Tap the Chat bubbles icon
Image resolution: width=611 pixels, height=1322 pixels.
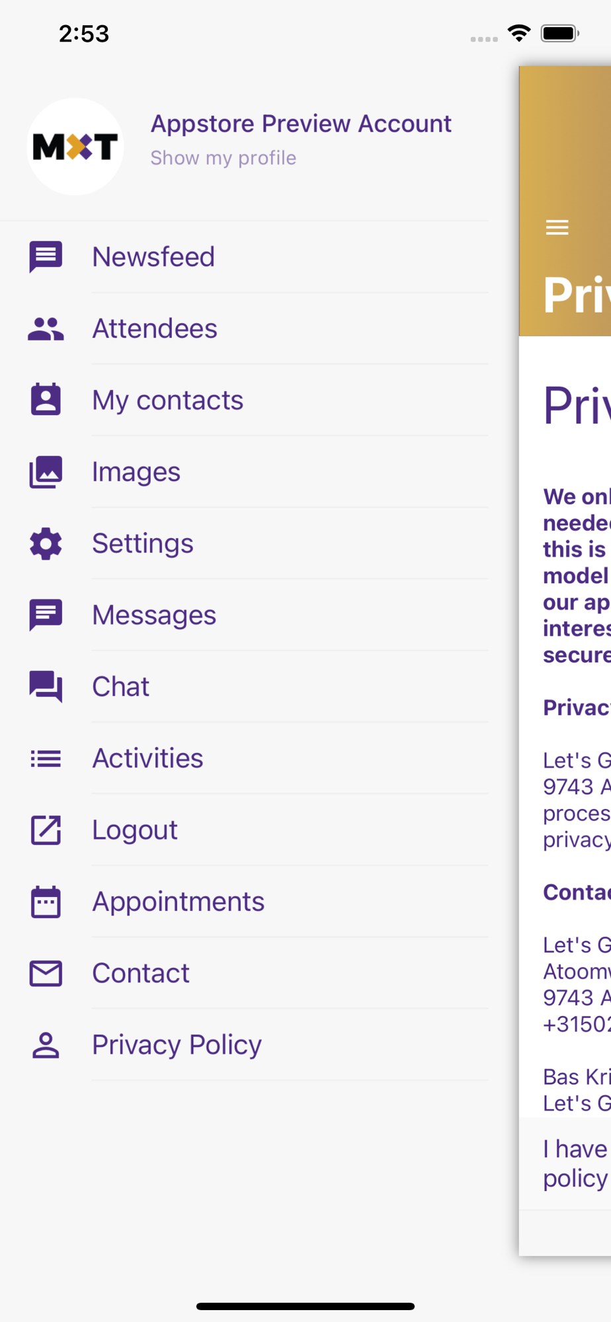(x=46, y=686)
